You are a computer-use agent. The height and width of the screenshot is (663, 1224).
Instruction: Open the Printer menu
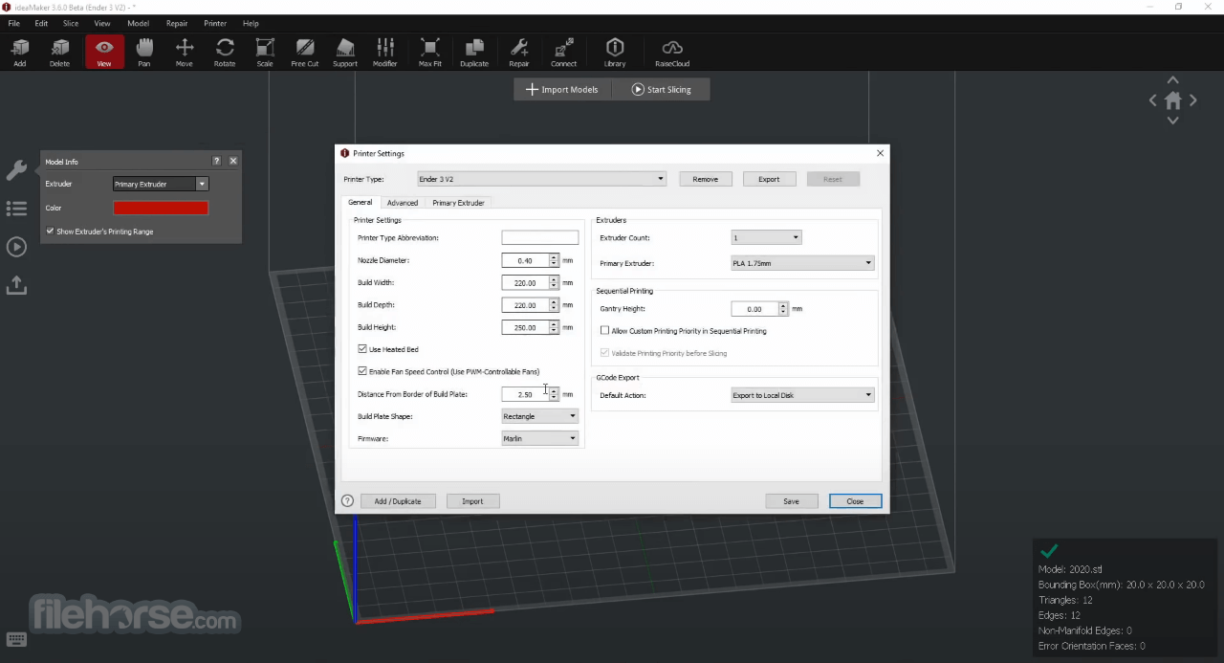click(215, 23)
